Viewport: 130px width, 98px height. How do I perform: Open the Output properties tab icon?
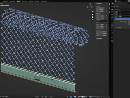click(x=112, y=12)
